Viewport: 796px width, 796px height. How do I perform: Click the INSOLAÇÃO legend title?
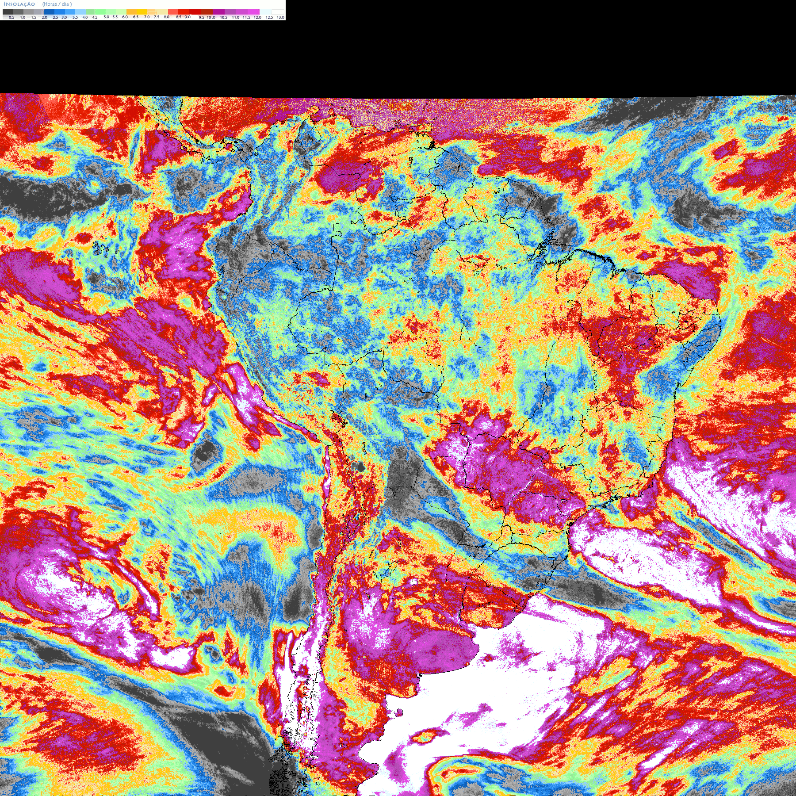click(x=19, y=4)
